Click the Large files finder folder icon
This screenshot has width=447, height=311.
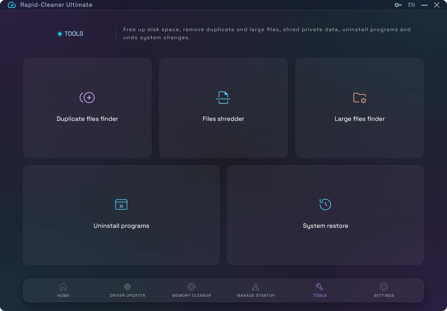[360, 98]
